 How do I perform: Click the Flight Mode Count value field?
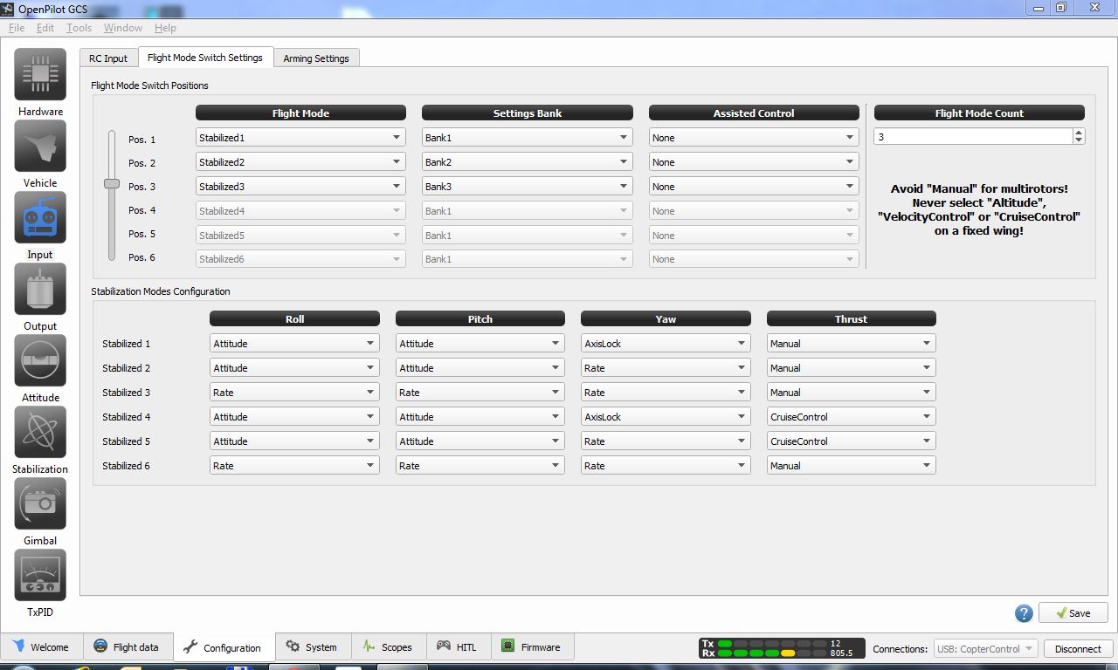tap(973, 137)
